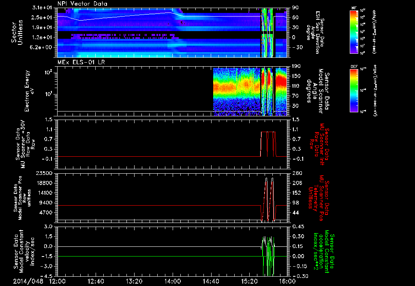Click the '98' telemetry tick value
This screenshot has width=415, height=286.
click(x=295, y=203)
